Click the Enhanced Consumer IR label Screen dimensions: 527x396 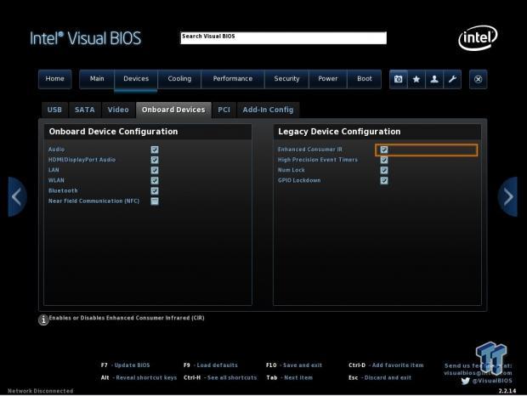[310, 150]
